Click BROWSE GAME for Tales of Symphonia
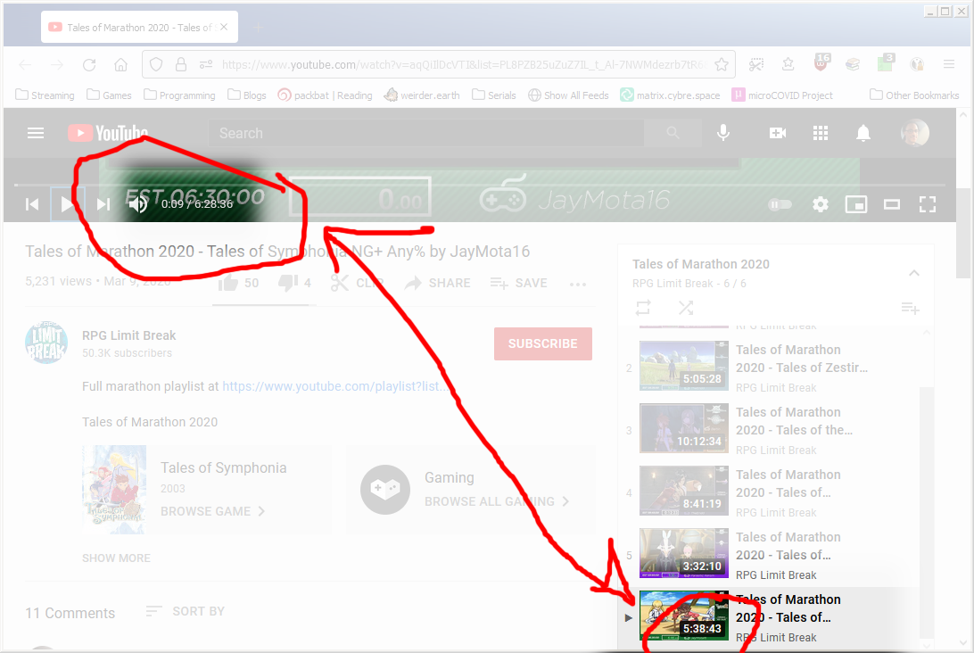 tap(212, 511)
